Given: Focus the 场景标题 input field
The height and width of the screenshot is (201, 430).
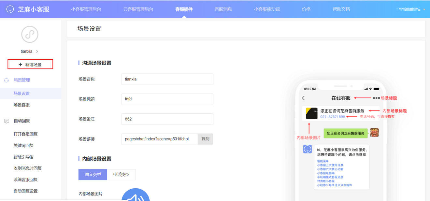Looking at the screenshot, I should click(167, 99).
